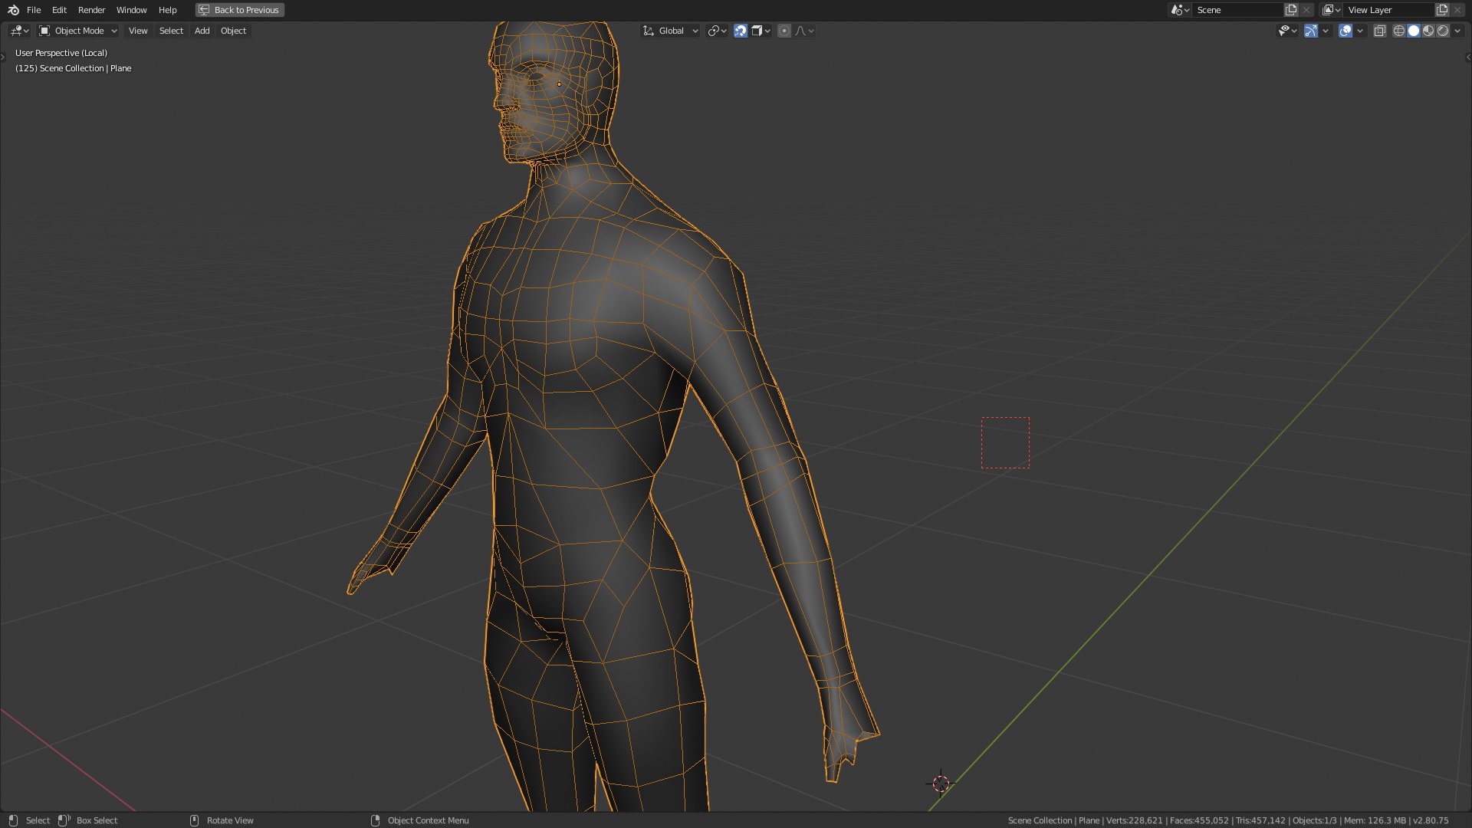Toggle the viewport overlays
Image resolution: width=1472 pixels, height=828 pixels.
coord(1345,31)
